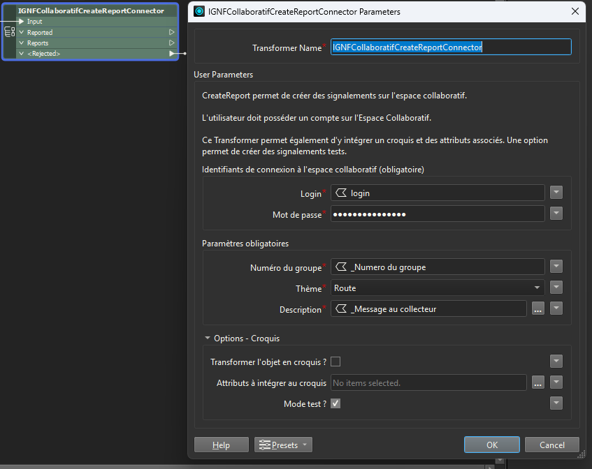Click the attribute value icon in Login field

tap(341, 193)
